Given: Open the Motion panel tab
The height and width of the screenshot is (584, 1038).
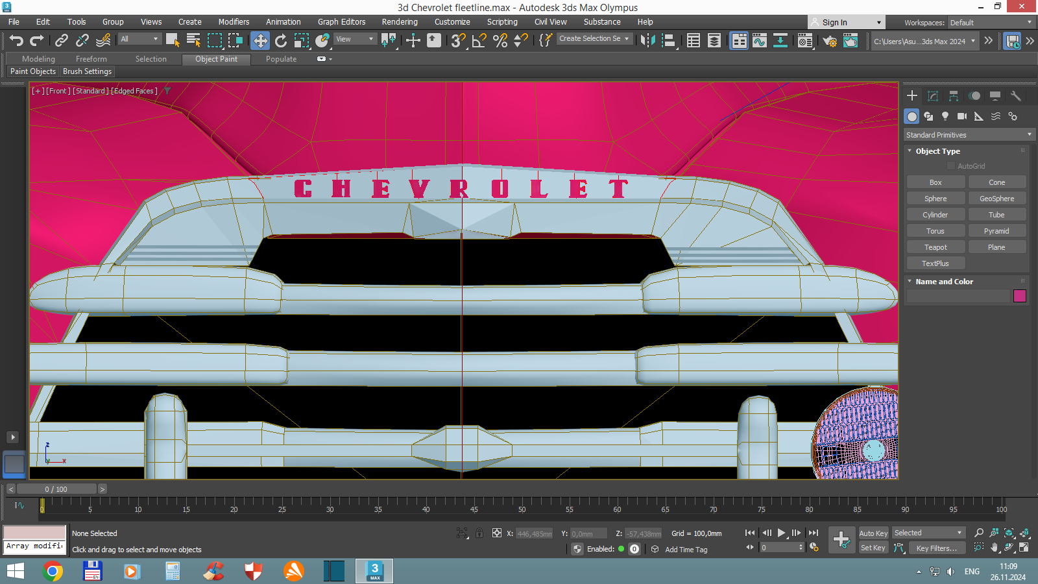Looking at the screenshot, I should [x=974, y=96].
